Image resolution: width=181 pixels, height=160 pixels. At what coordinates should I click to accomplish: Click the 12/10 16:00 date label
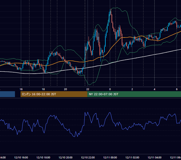(21, 157)
